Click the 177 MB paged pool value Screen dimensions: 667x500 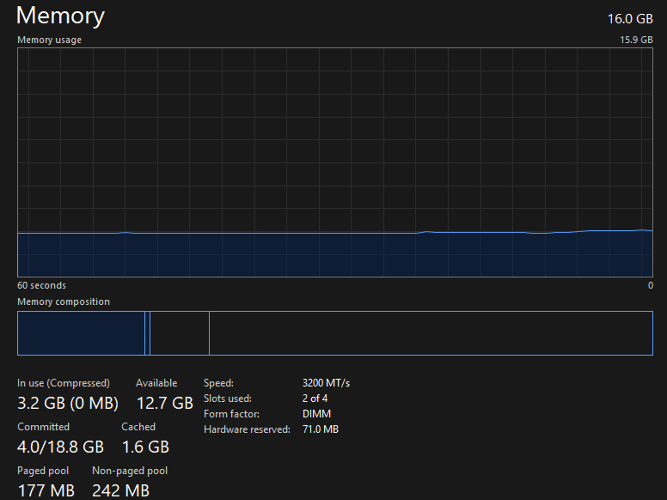tap(46, 491)
